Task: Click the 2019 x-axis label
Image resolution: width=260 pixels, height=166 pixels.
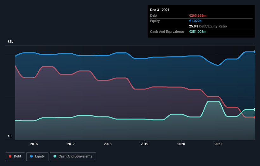Action: pyautogui.click(x=144, y=144)
